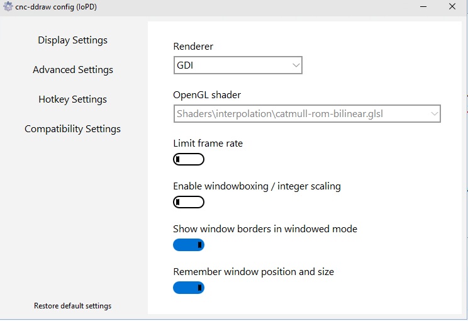Turn off Remember window position and size

[189, 288]
